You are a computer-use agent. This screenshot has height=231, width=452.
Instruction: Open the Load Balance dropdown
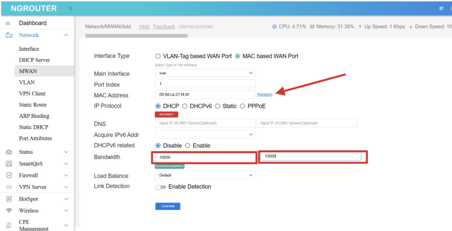coord(205,175)
